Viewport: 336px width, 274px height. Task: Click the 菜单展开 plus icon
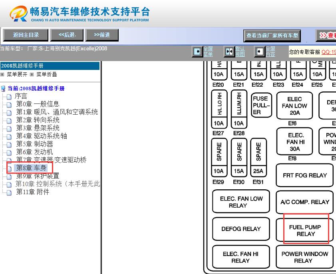[x=2, y=75]
